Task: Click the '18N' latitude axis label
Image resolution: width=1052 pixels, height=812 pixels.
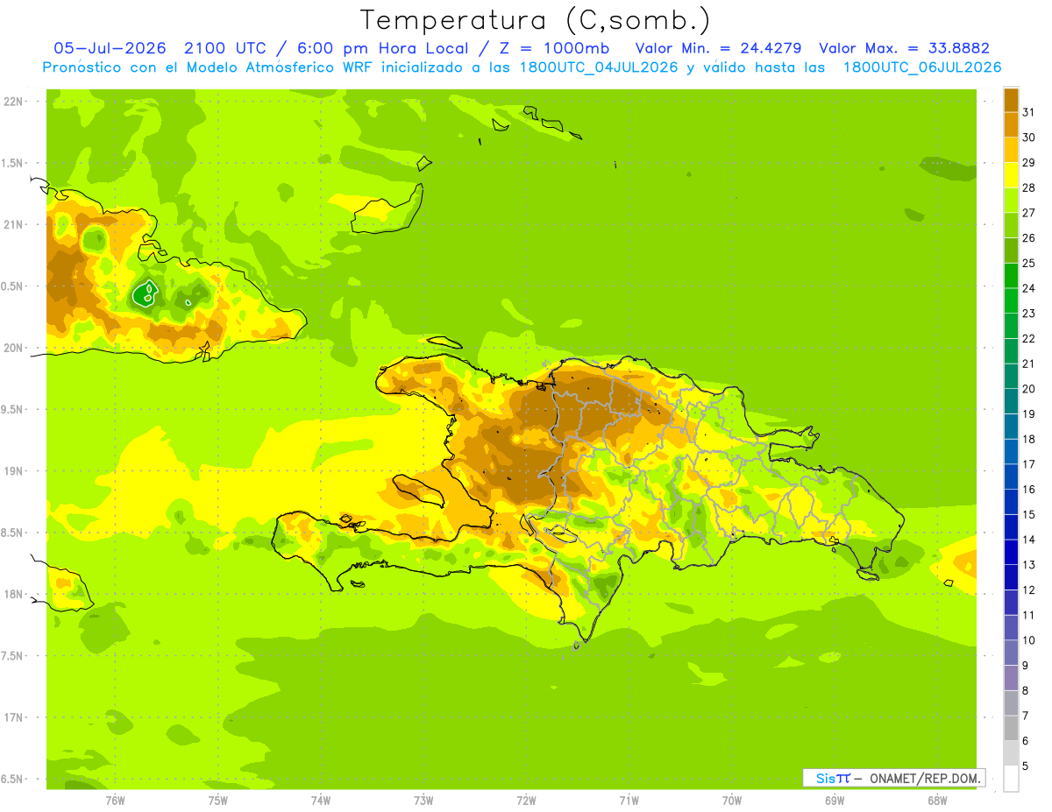Action: coord(13,594)
